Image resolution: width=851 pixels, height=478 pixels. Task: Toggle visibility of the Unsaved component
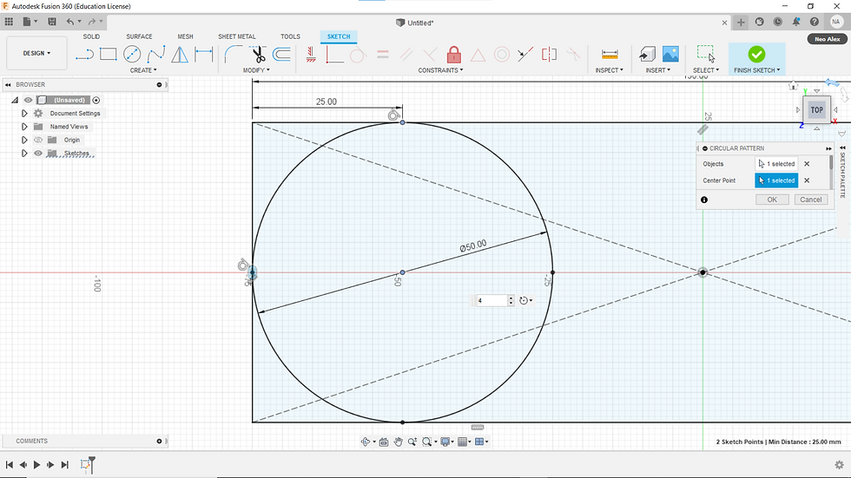[x=28, y=100]
